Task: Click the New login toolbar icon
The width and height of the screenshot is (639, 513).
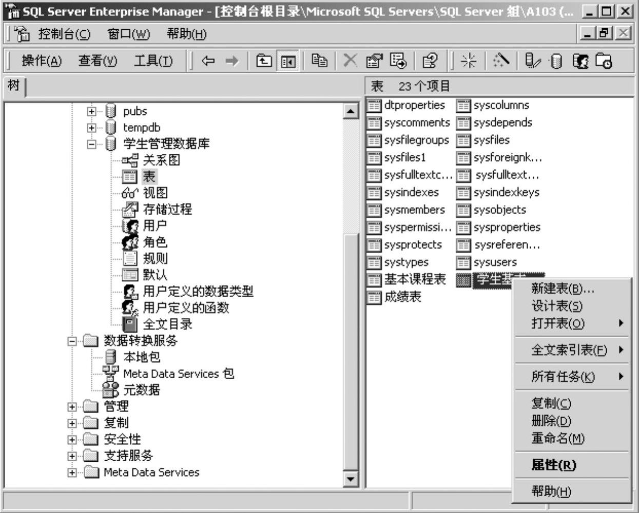Action: 580,61
